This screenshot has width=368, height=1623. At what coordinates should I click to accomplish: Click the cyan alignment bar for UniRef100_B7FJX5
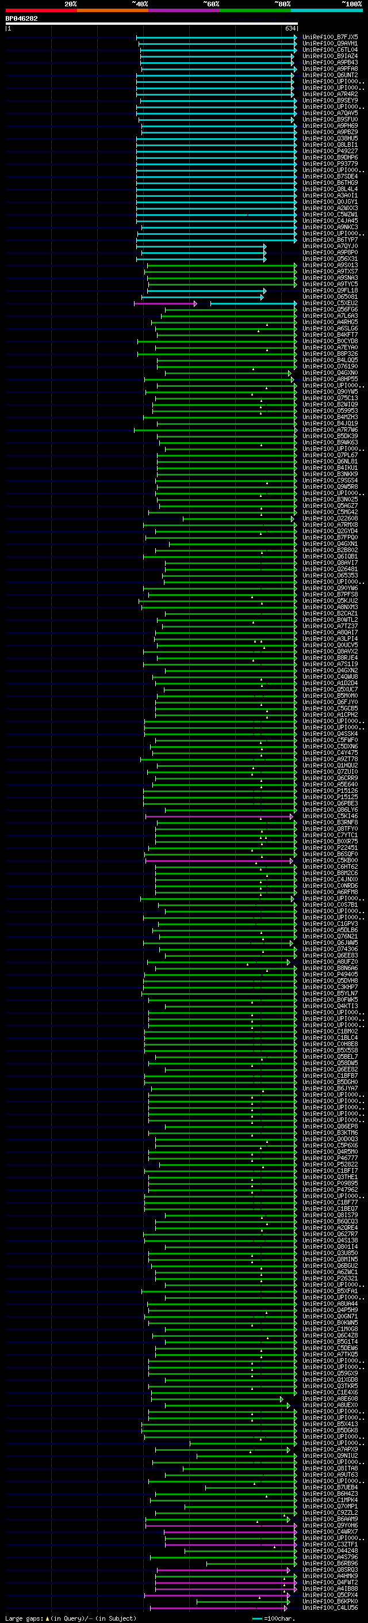(216, 37)
